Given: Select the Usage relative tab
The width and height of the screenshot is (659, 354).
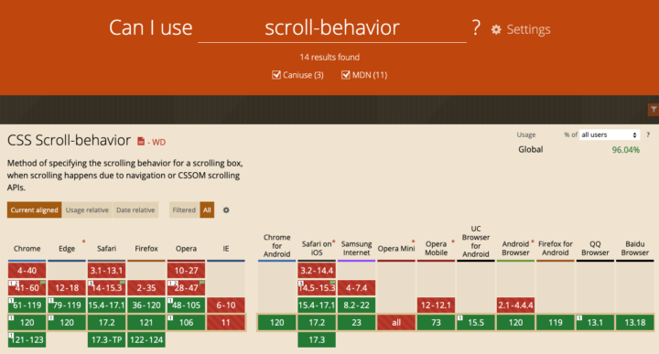Looking at the screenshot, I should 87,210.
